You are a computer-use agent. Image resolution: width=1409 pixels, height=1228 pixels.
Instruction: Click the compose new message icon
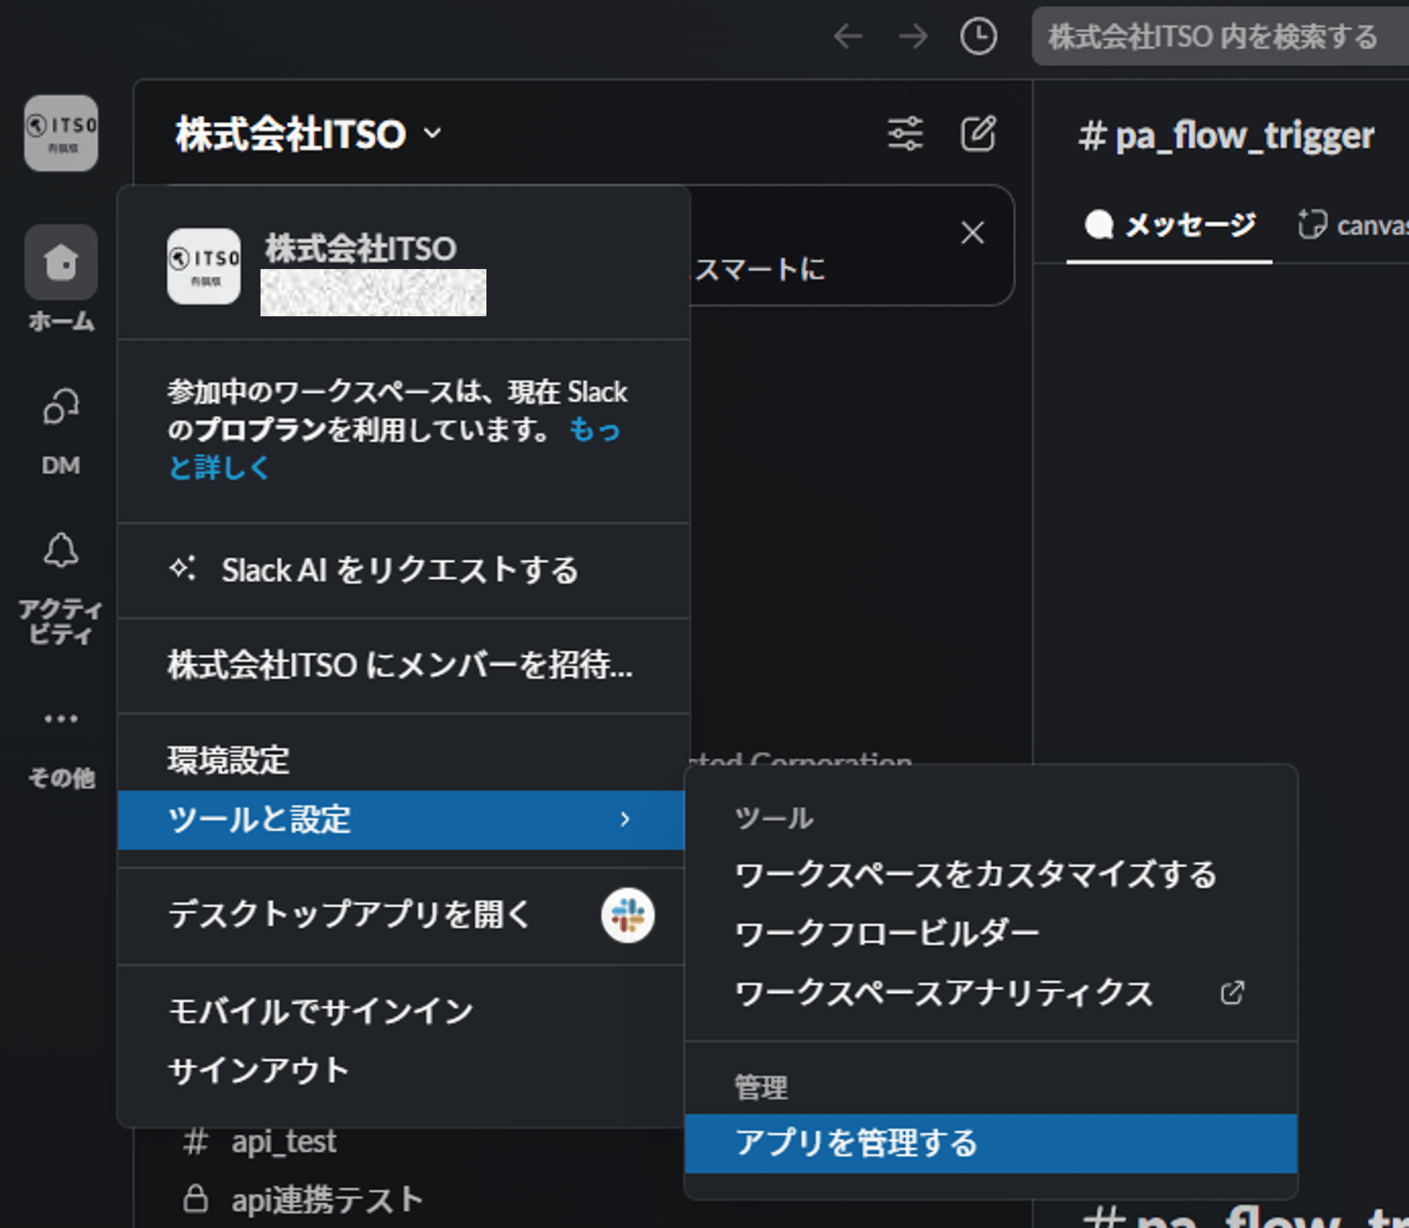[x=978, y=134]
